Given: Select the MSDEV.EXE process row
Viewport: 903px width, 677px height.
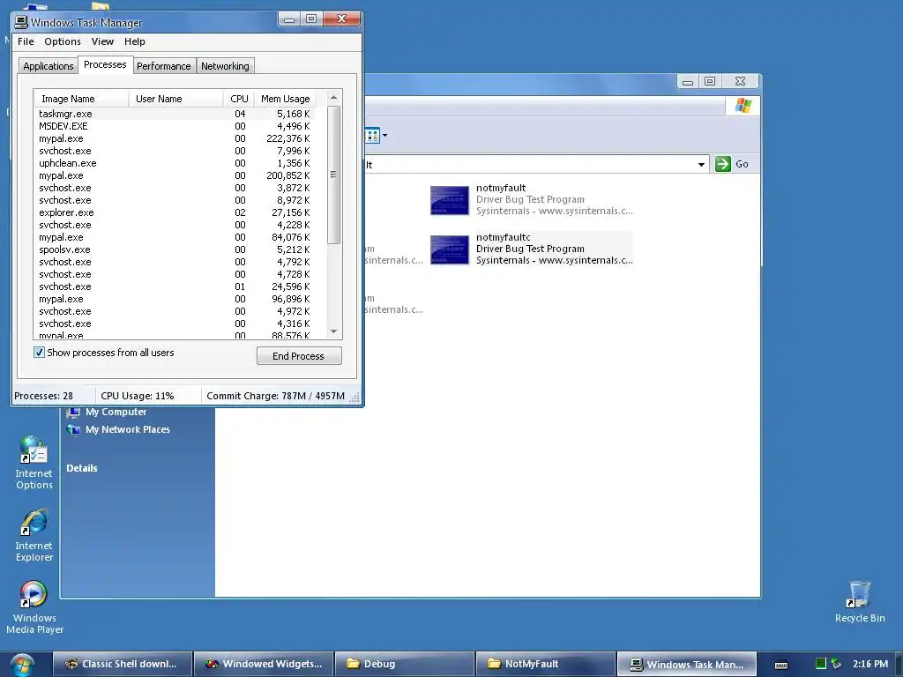Looking at the screenshot, I should (x=175, y=126).
